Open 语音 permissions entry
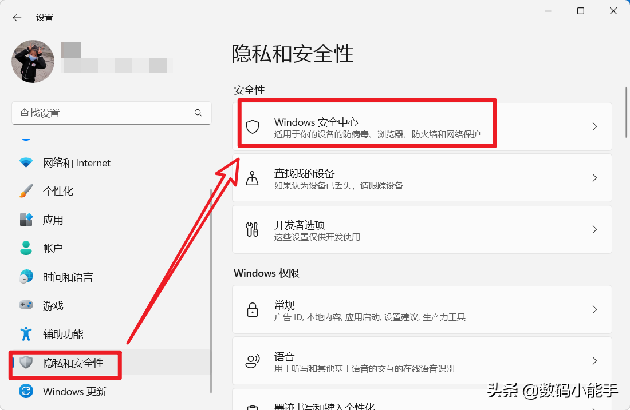Image resolution: width=630 pixels, height=410 pixels. point(422,361)
